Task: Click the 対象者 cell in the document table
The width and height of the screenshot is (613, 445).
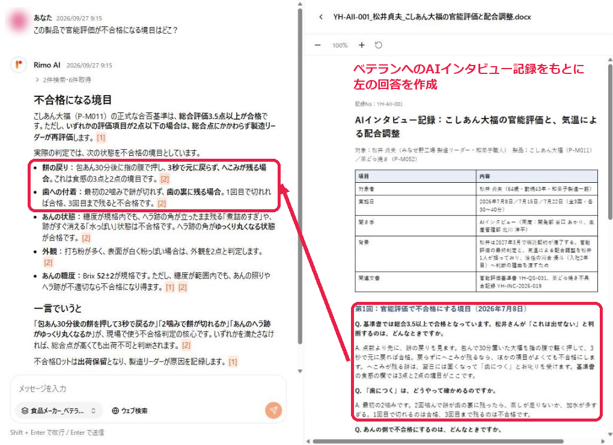Action: point(415,189)
